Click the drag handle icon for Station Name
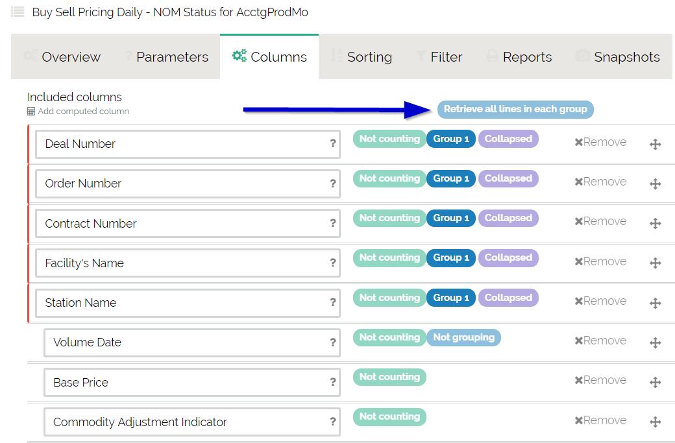Screen dimensions: 675x443 point(655,303)
